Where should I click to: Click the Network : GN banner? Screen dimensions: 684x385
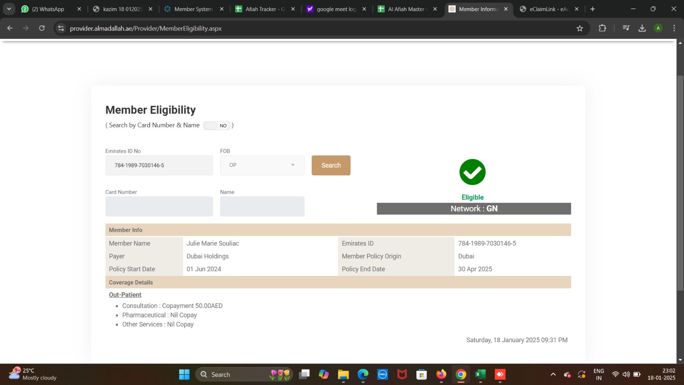(x=474, y=209)
